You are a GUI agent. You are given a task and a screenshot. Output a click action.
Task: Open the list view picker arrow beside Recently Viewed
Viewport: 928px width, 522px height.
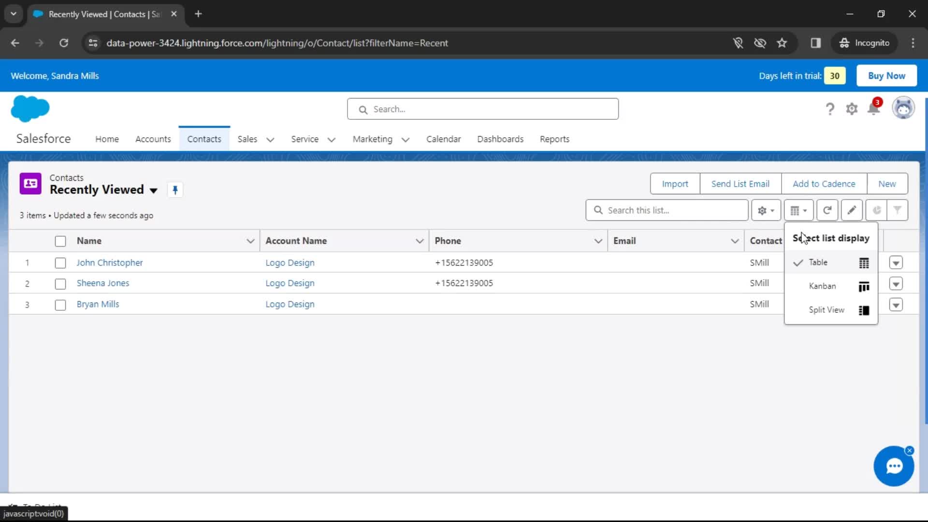(154, 190)
